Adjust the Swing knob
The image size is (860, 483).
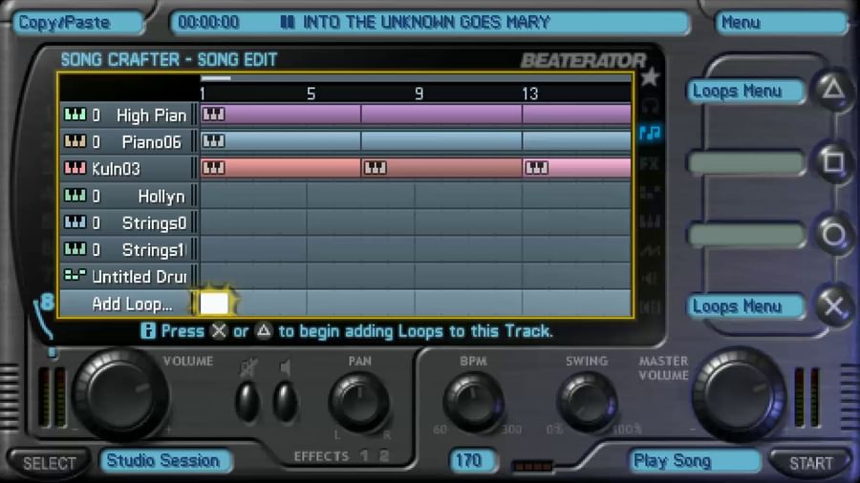click(x=587, y=402)
